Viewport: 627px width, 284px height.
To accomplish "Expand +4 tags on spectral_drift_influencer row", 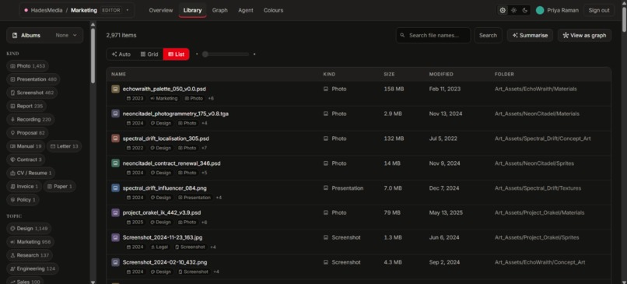I will click(219, 198).
